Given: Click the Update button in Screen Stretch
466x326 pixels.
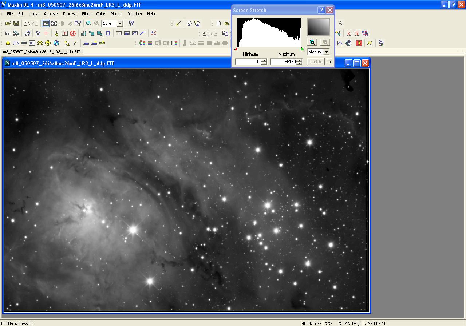Looking at the screenshot, I should [316, 62].
